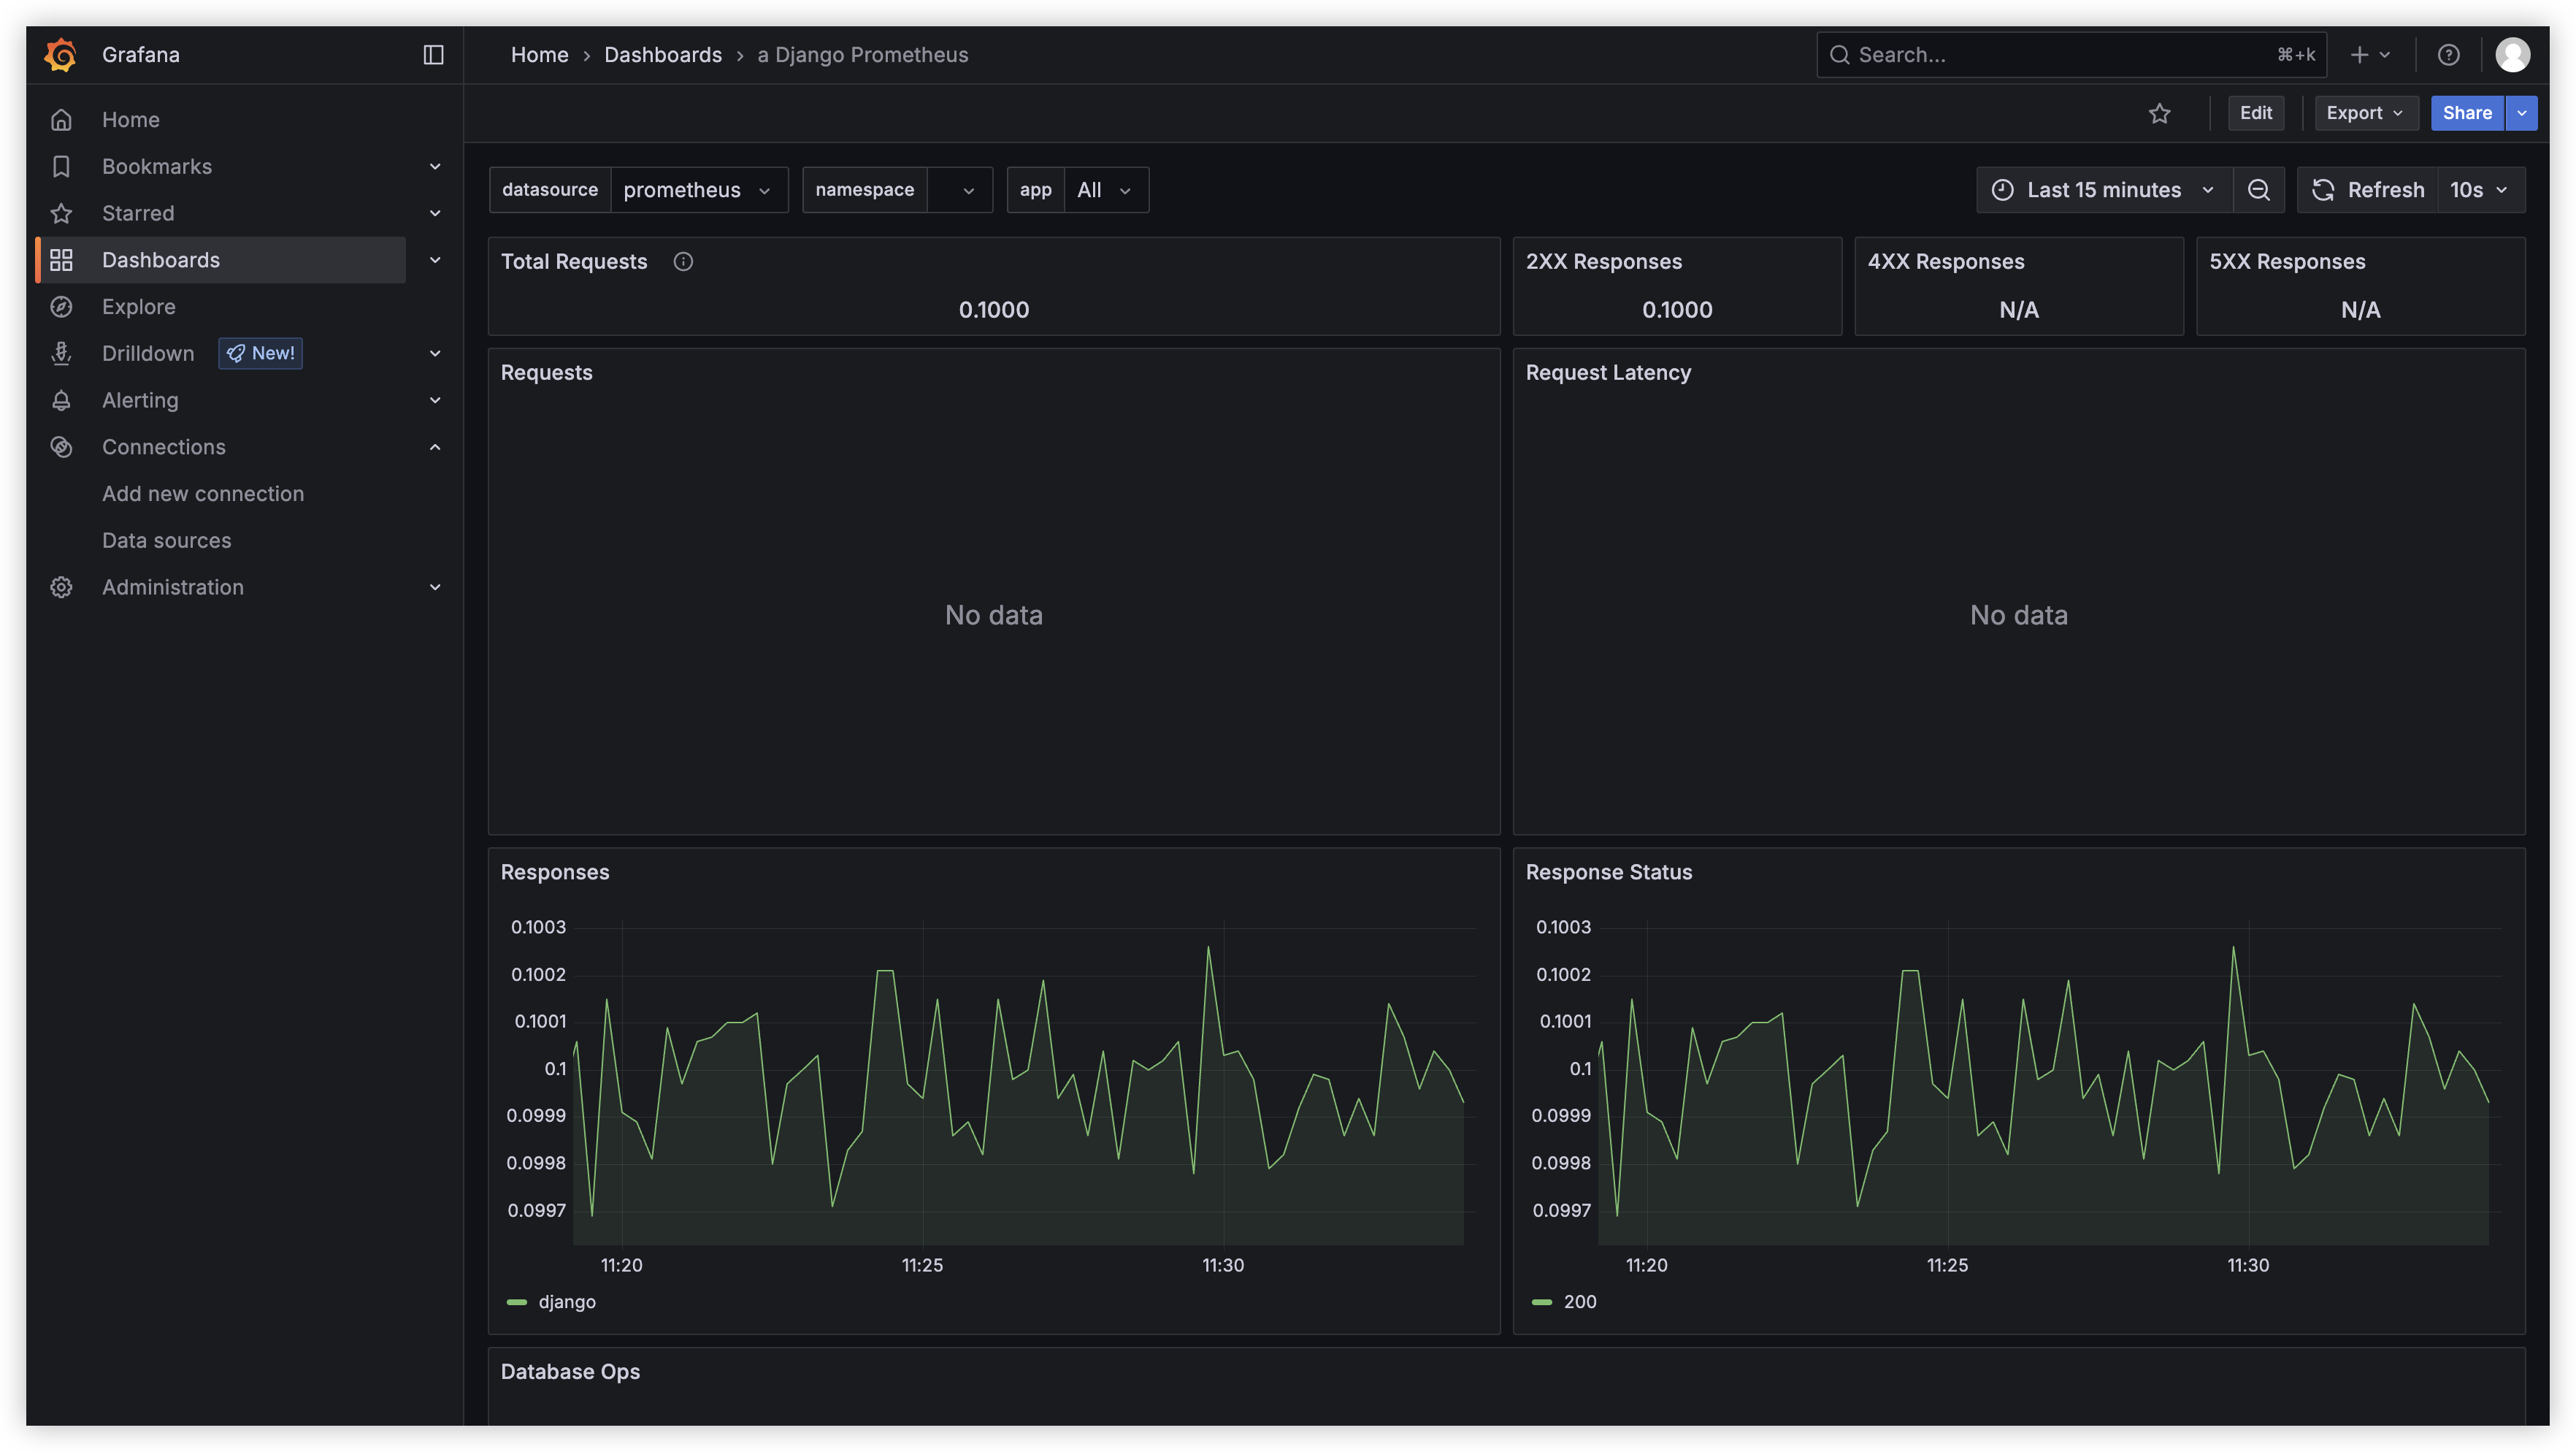Screen dimensions: 2576x1452
Task: Open Starred in the sidebar
Action: point(138,213)
